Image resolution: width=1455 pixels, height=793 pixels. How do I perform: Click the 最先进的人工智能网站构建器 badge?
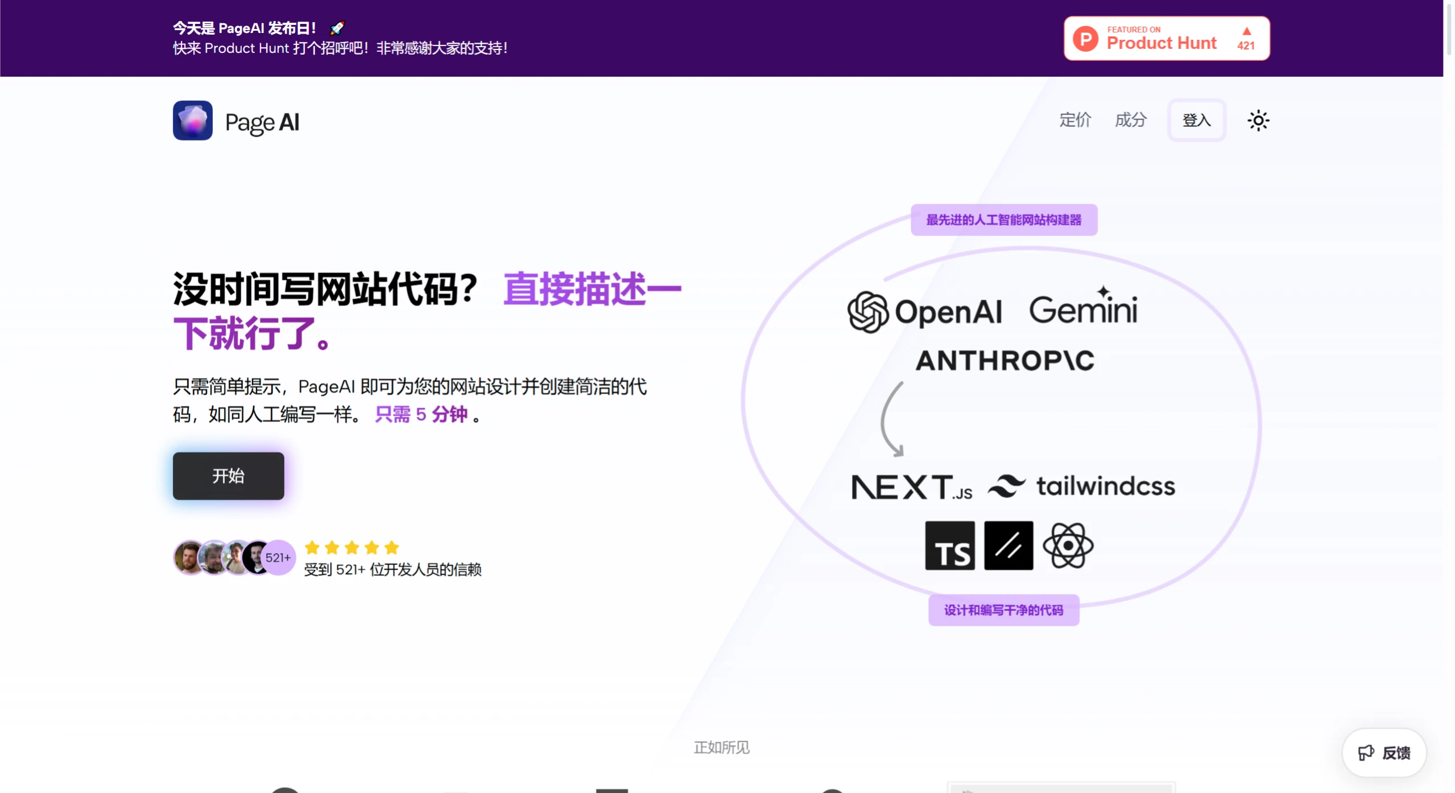click(1004, 220)
